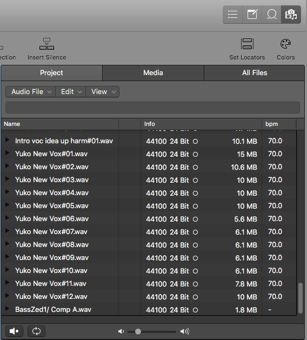Image resolution: width=307 pixels, height=340 pixels.
Task: Select file Yuko New Vox#01.wav
Action: pyautogui.click(x=51, y=154)
